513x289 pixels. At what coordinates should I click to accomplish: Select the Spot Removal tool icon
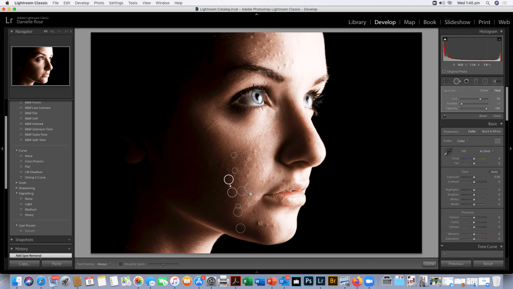(456, 81)
